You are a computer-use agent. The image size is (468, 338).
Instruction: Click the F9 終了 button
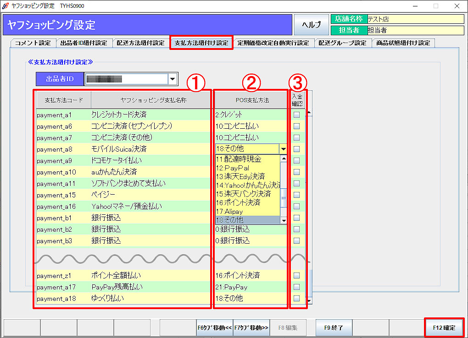(x=334, y=327)
